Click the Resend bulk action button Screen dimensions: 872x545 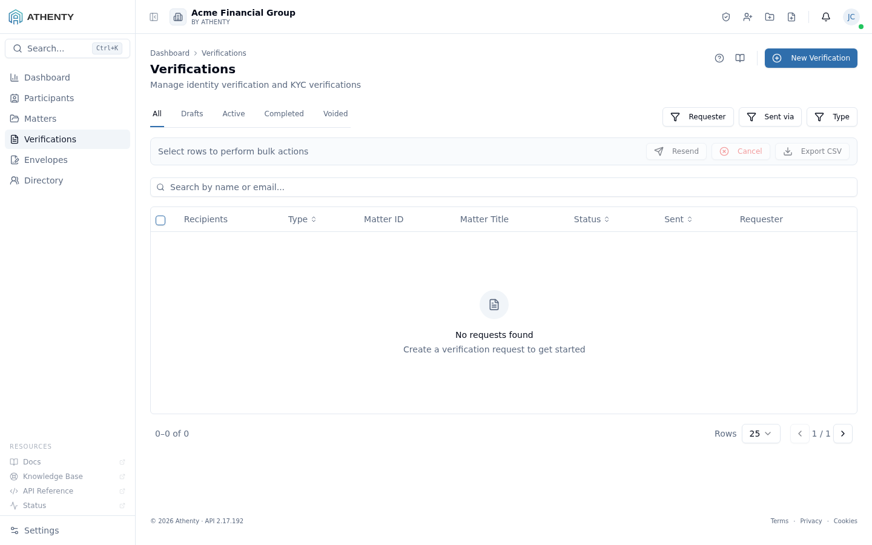click(676, 151)
